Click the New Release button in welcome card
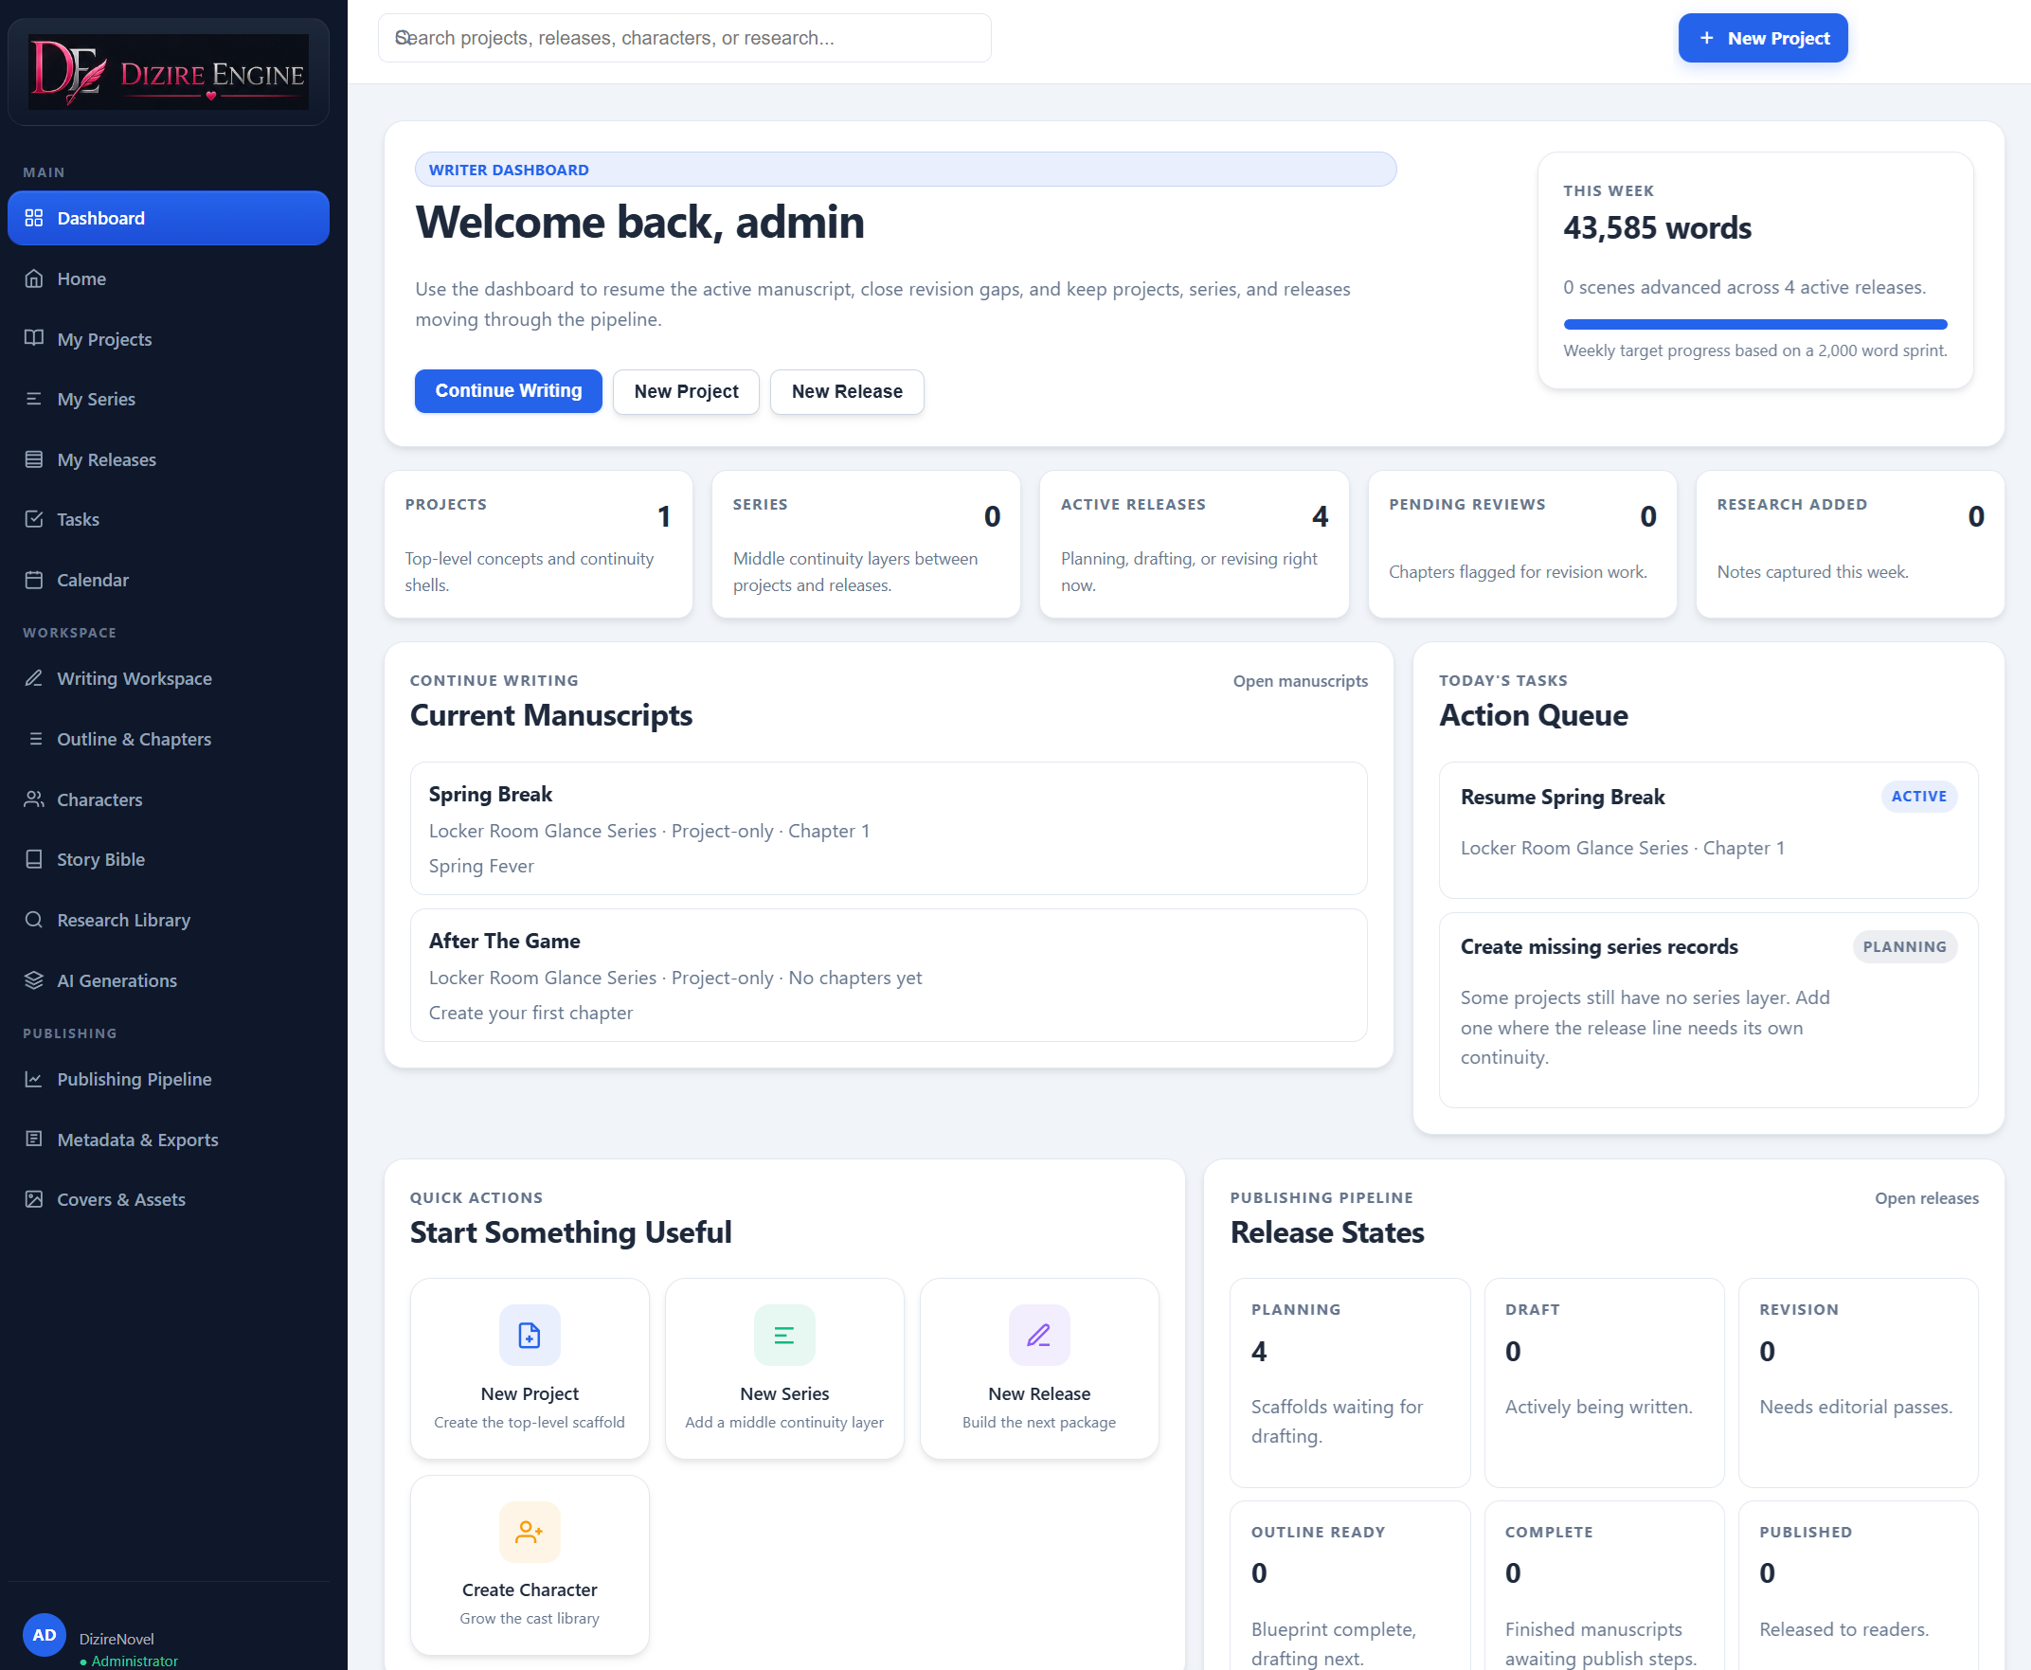The width and height of the screenshot is (2031, 1670). pos(847,391)
